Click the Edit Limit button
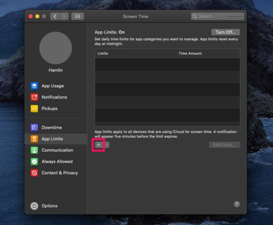273x225 pixels. pyautogui.click(x=224, y=145)
